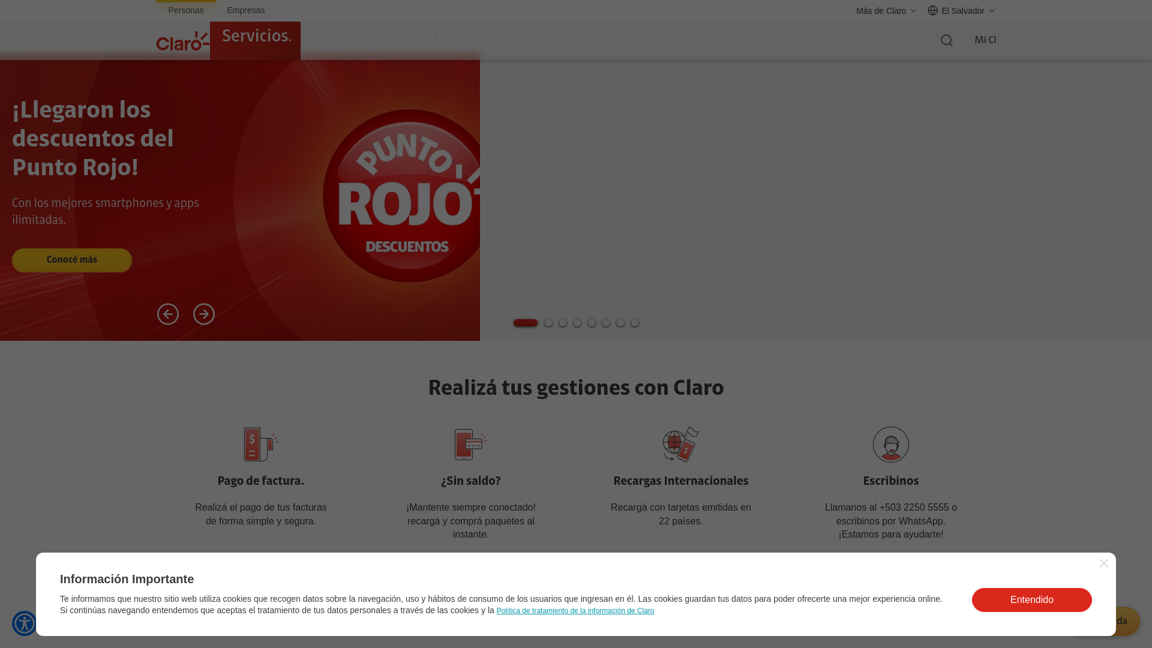
Task: Open the El Salvador country selector
Action: 961,11
